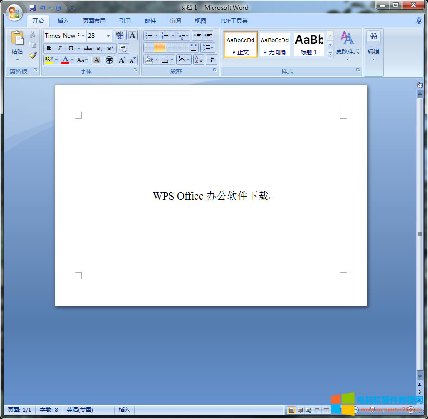Screen dimensions: 428x419
Task: Switch to the 邮件 (Mailings) tab
Action: [150, 21]
